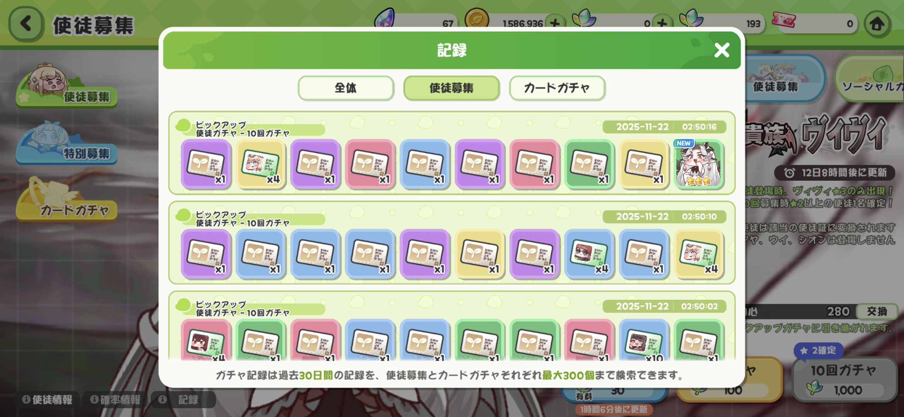Open the home screen icon

(877, 24)
